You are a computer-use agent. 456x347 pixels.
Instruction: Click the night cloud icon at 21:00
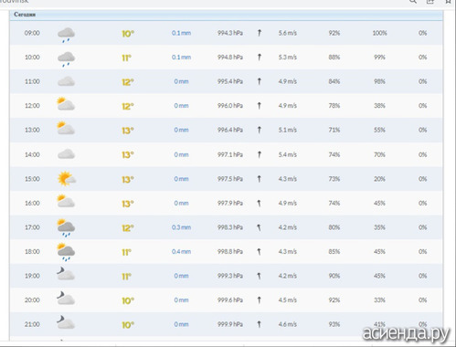(x=66, y=322)
